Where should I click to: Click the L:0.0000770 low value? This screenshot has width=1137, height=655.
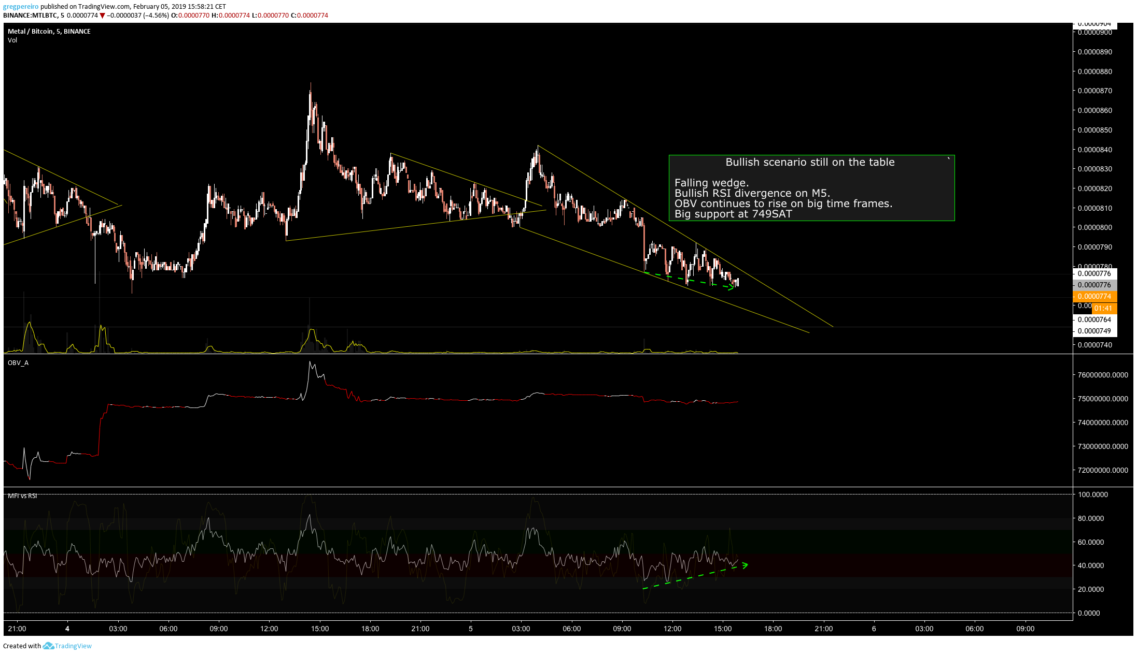click(270, 16)
